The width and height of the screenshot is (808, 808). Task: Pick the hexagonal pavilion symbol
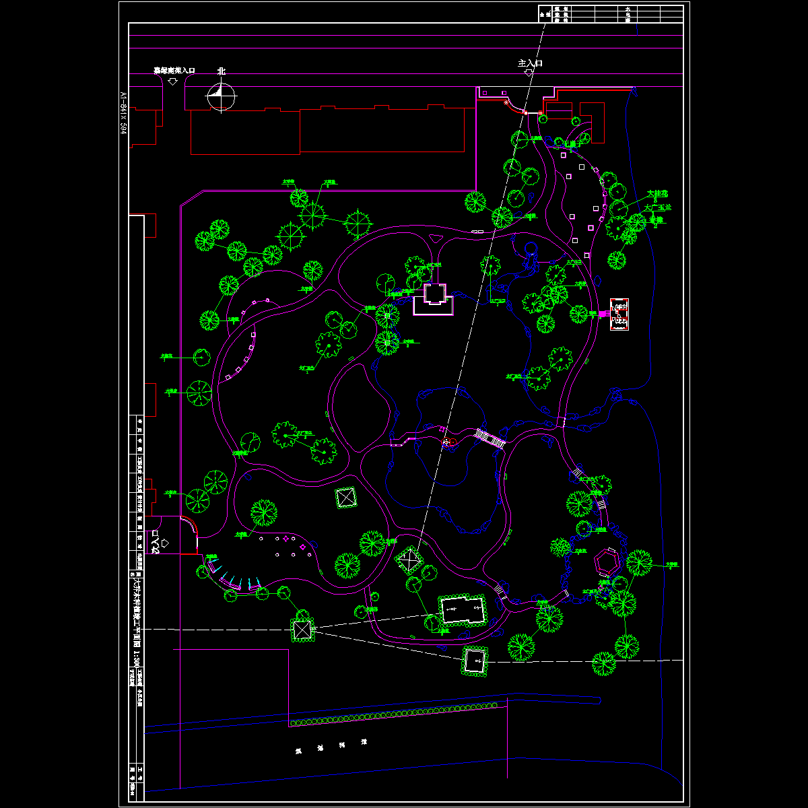tap(607, 562)
